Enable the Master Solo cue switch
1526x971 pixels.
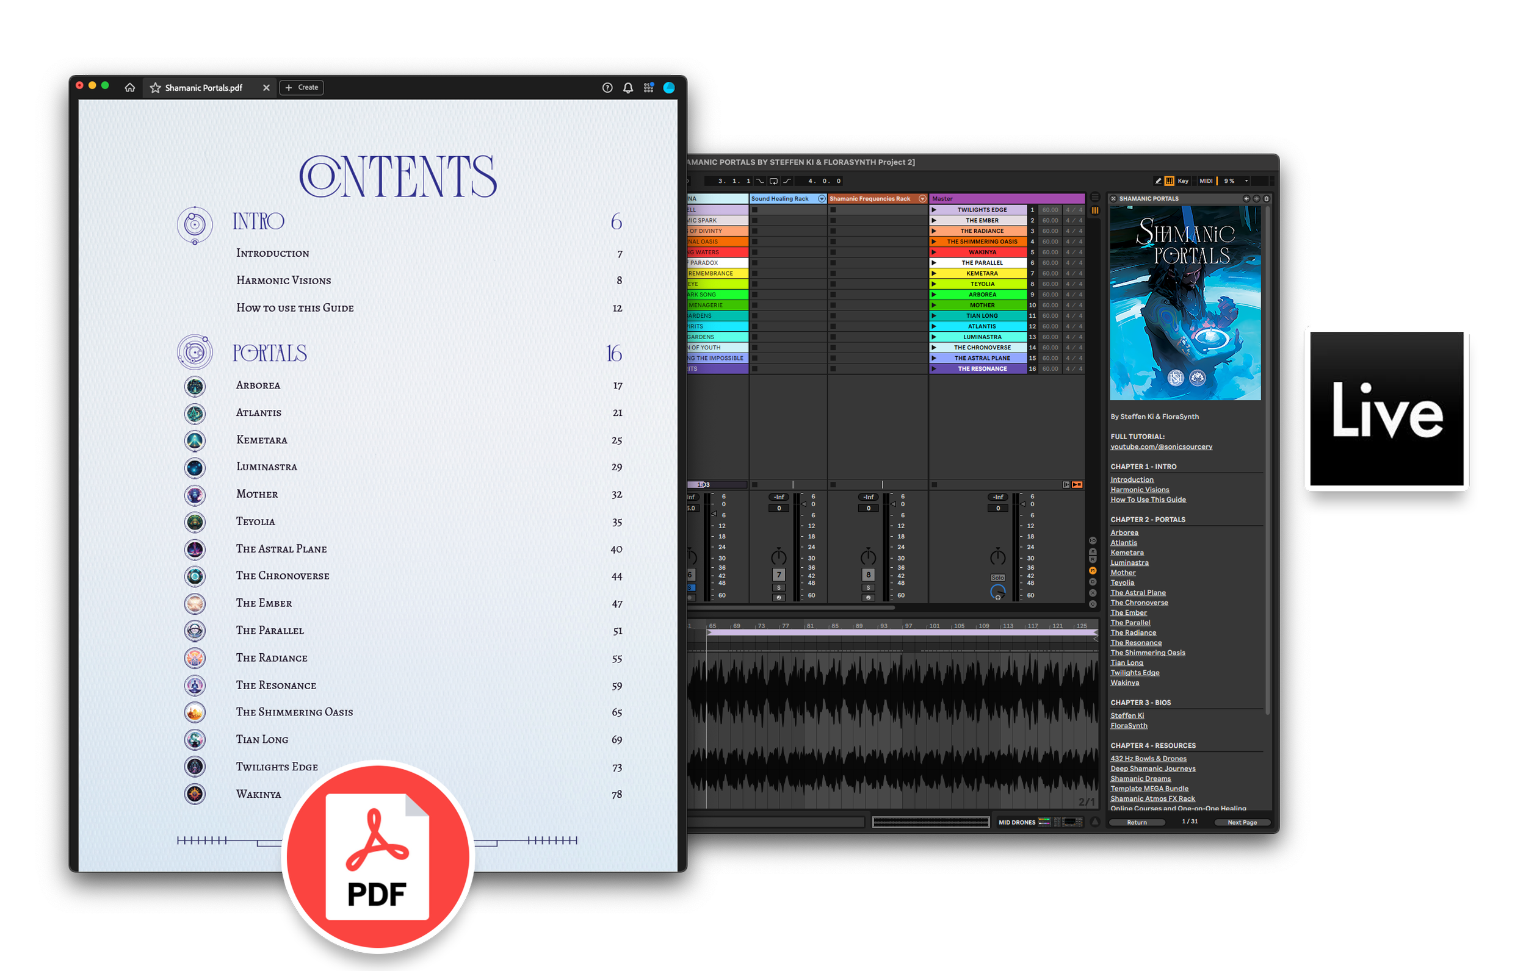997,578
